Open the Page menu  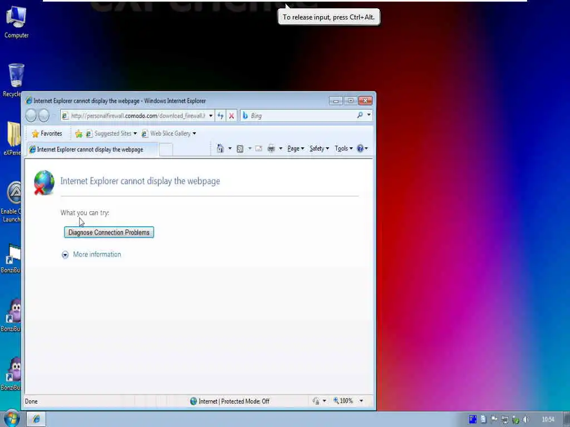pos(296,148)
